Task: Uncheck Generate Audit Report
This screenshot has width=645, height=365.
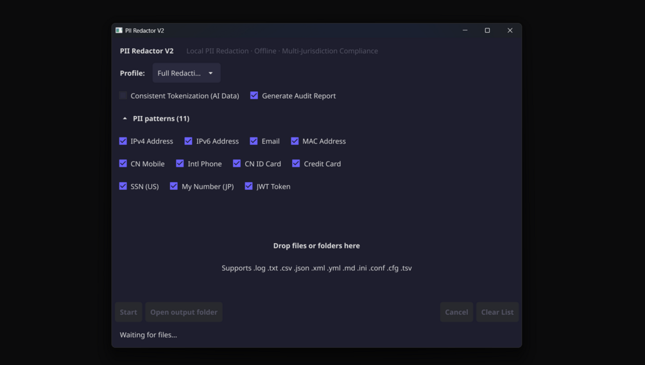Action: [254, 96]
